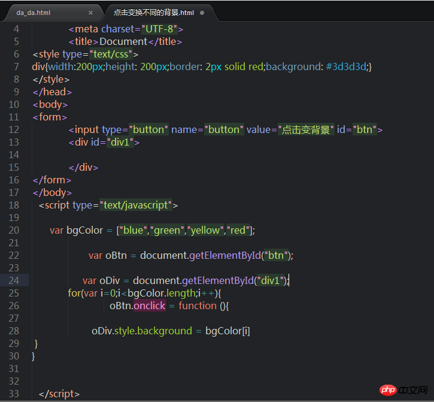Click the closing </form> tag
Image resolution: width=434 pixels, height=402 pixels.
51,180
